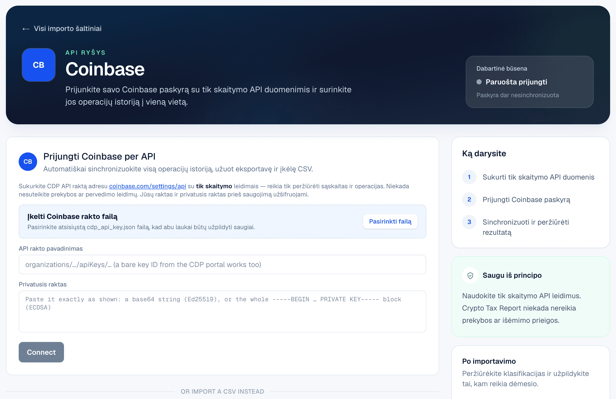This screenshot has width=616, height=399.
Task: Focus the 'API rakto pavadinimas' input field
Action: coord(222,264)
